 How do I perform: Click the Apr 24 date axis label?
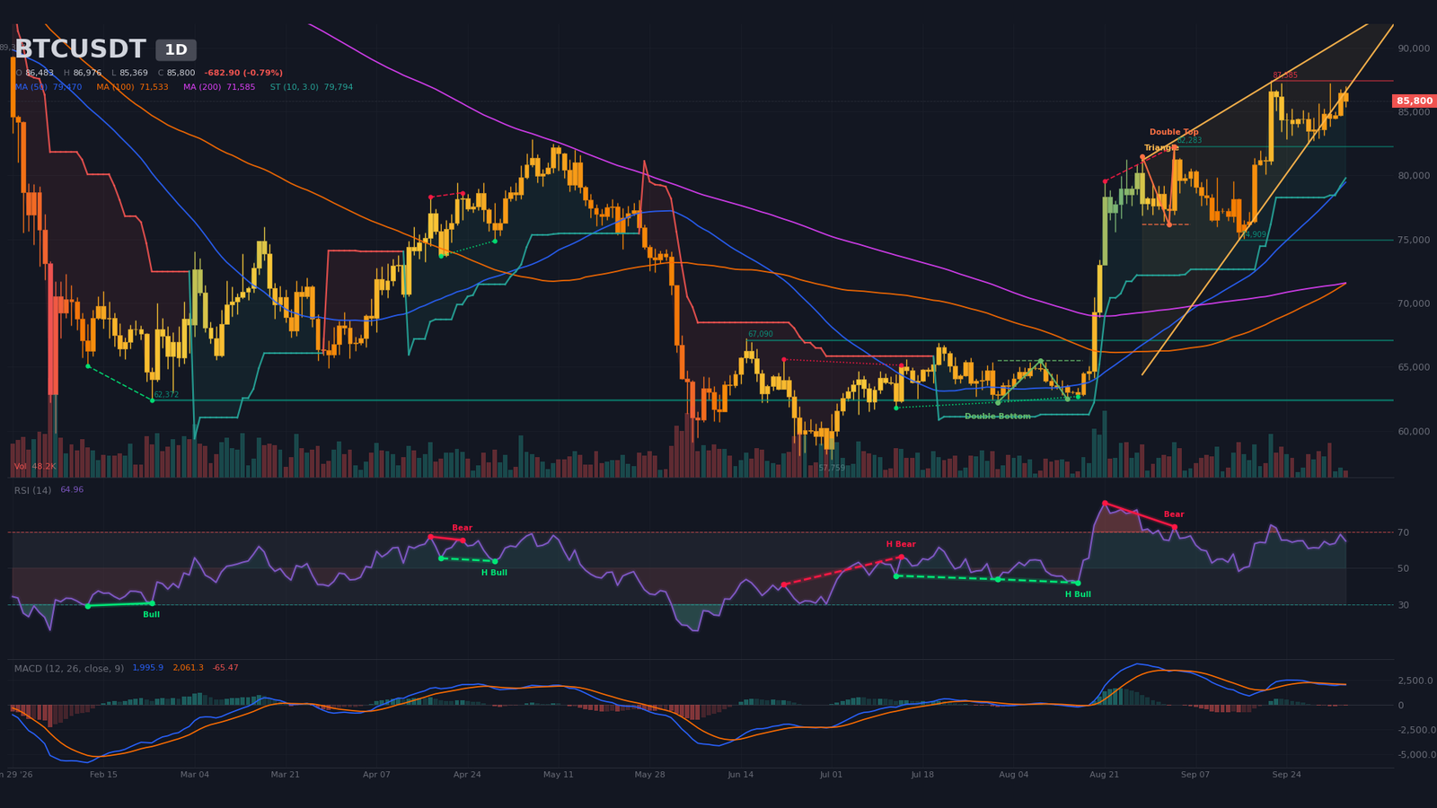[467, 774]
